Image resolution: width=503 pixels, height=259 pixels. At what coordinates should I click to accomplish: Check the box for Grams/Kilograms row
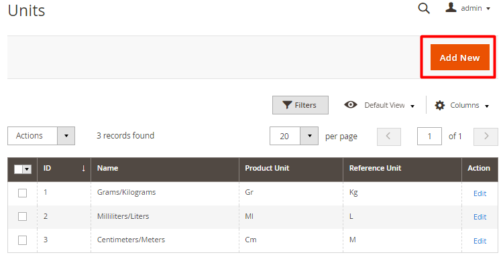point(22,193)
